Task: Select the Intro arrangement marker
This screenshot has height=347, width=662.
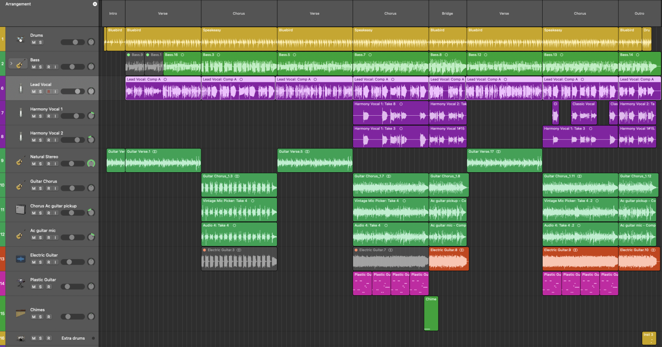Action: (113, 13)
